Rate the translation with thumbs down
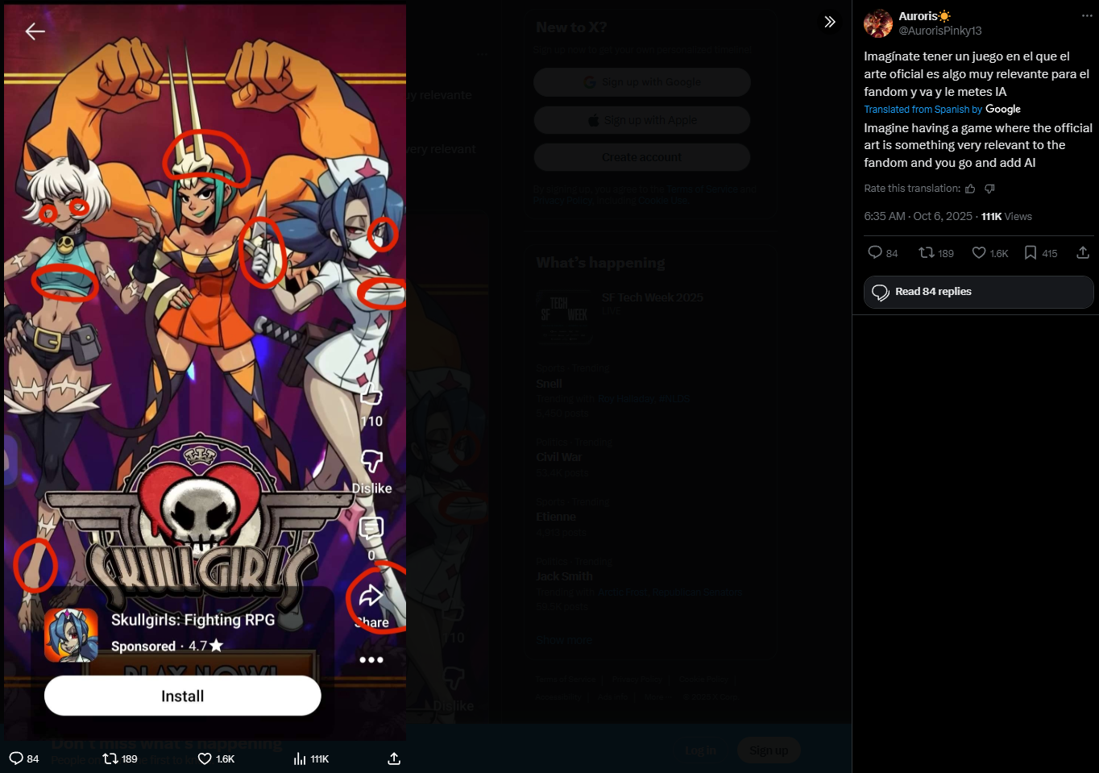 [x=989, y=189]
